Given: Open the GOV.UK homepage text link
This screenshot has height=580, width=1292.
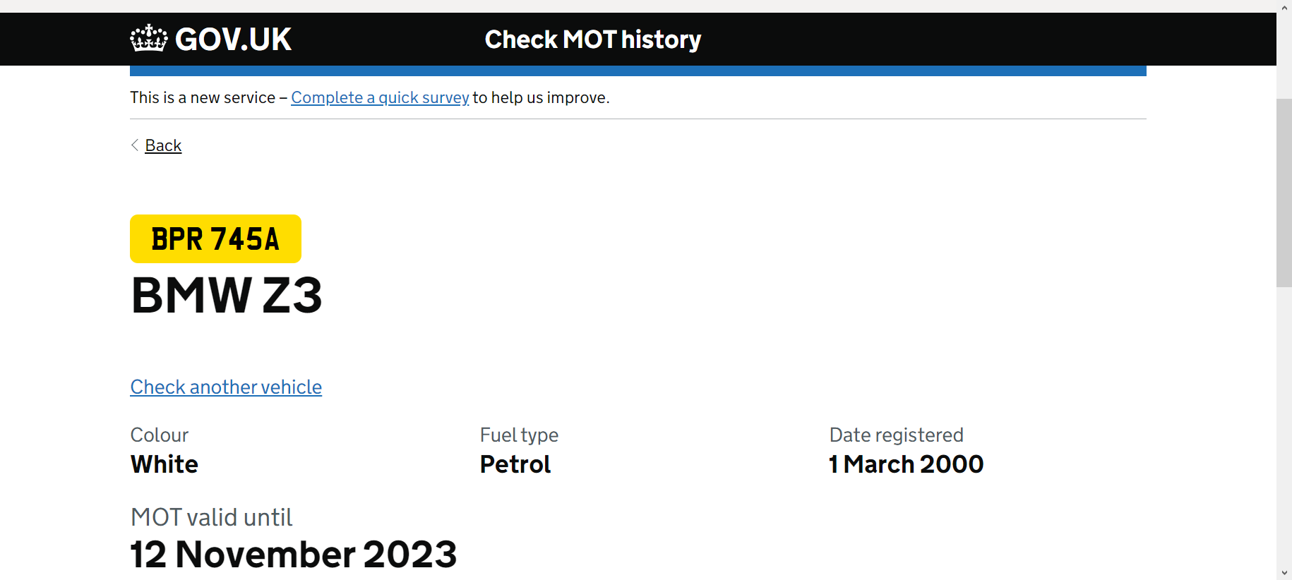Looking at the screenshot, I should (x=233, y=39).
